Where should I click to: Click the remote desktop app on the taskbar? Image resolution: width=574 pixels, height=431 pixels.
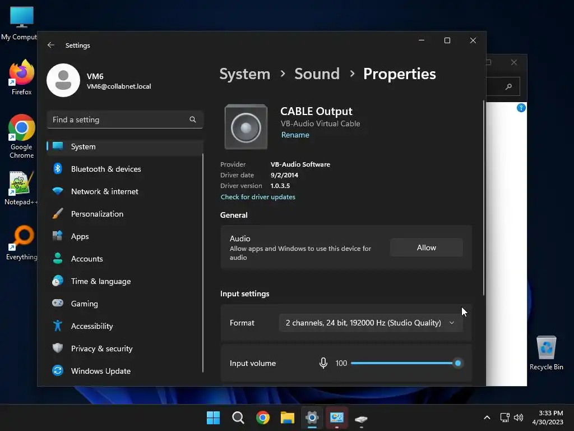coord(337,418)
